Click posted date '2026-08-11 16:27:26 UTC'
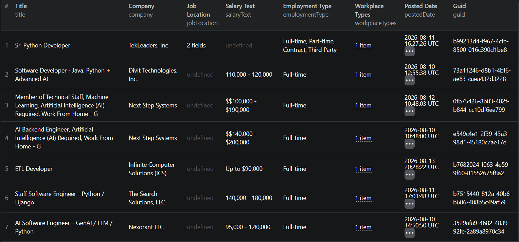The width and height of the screenshot is (519, 242). pos(422,40)
